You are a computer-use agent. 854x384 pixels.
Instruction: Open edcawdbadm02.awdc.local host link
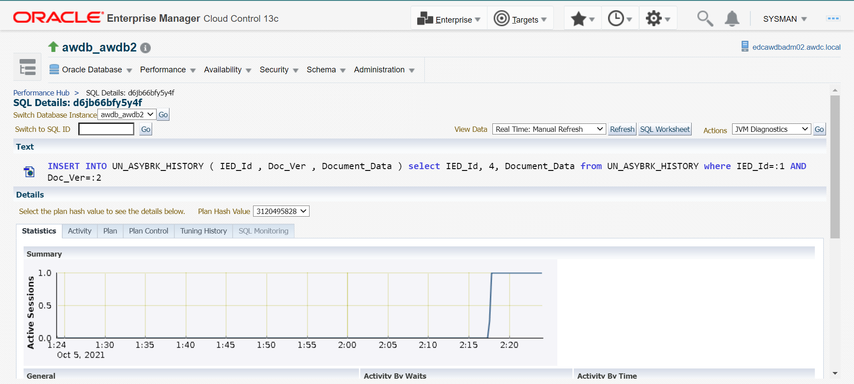coord(796,47)
